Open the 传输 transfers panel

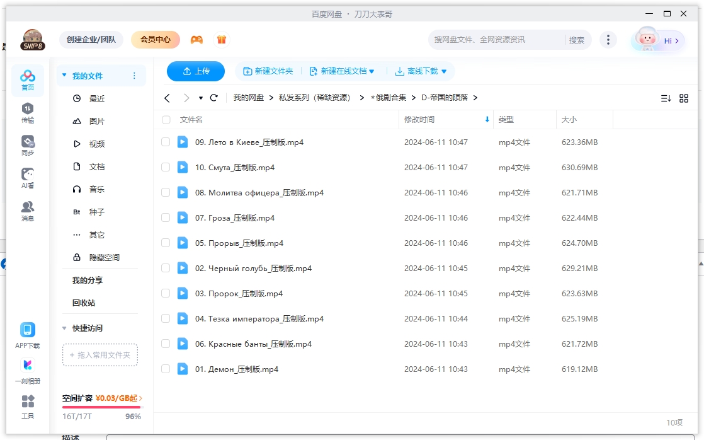26,112
